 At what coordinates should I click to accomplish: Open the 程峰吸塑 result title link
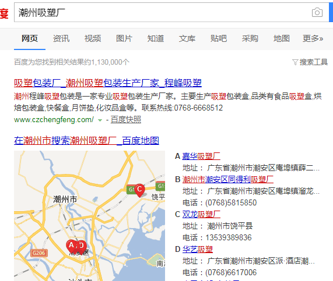pos(108,83)
